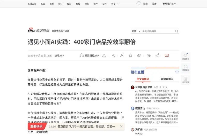Click the 语音播报 headphones icon in side panel

(x=186, y=68)
